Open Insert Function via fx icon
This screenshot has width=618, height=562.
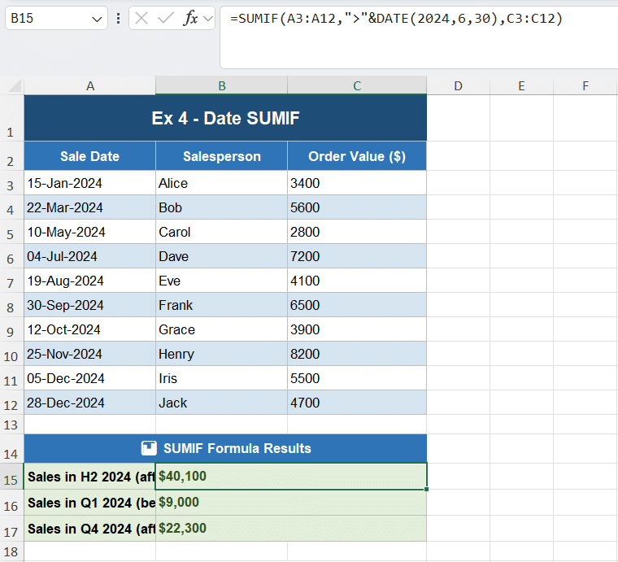190,19
